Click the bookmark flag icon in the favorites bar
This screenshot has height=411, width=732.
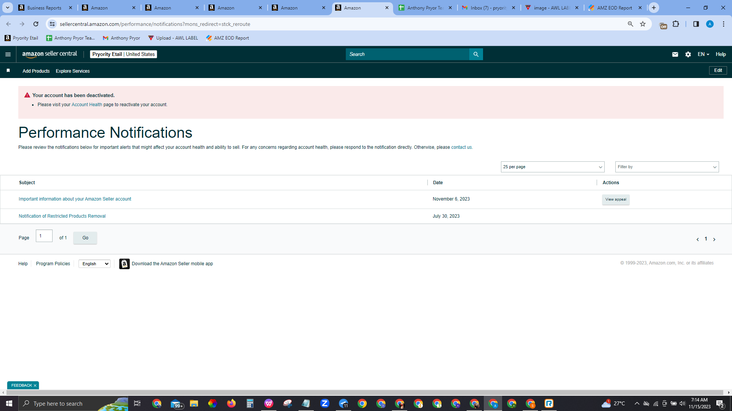coord(8,70)
